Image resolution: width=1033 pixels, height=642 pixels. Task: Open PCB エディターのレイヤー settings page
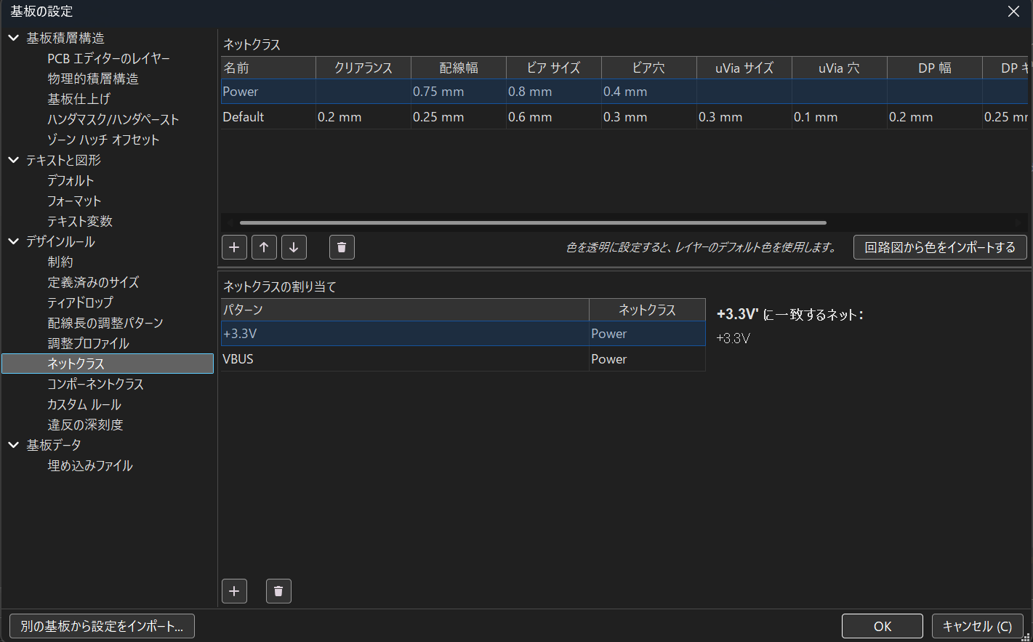click(x=108, y=58)
